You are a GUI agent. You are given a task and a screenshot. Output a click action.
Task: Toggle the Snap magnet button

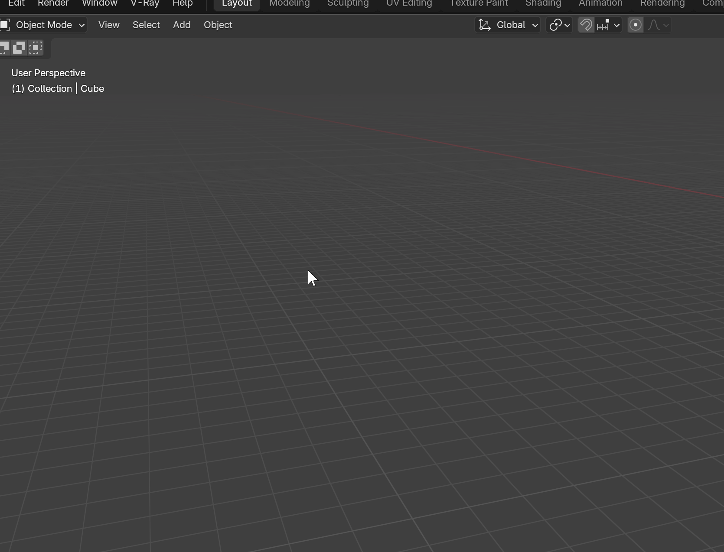(x=586, y=25)
